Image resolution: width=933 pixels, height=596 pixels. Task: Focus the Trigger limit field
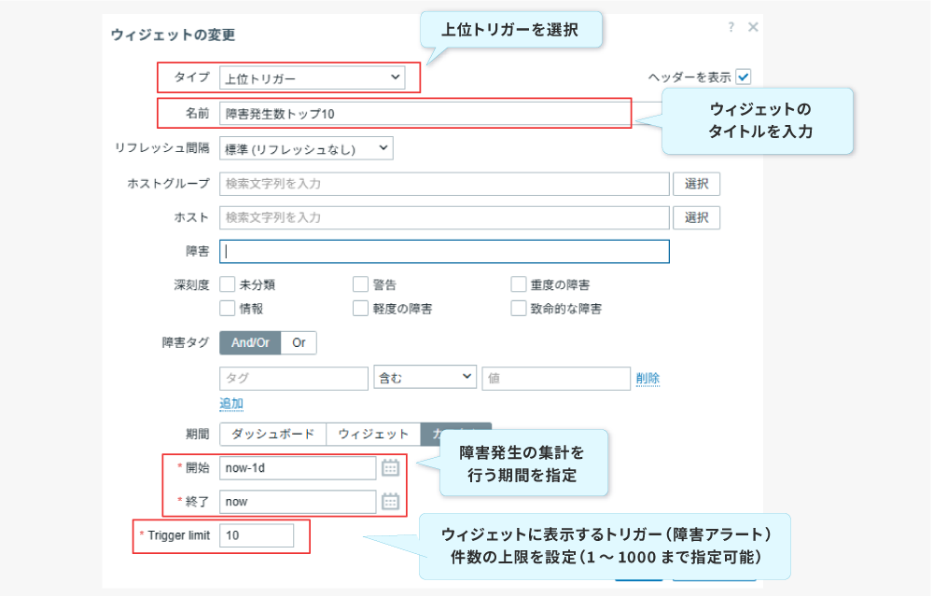[x=257, y=535]
